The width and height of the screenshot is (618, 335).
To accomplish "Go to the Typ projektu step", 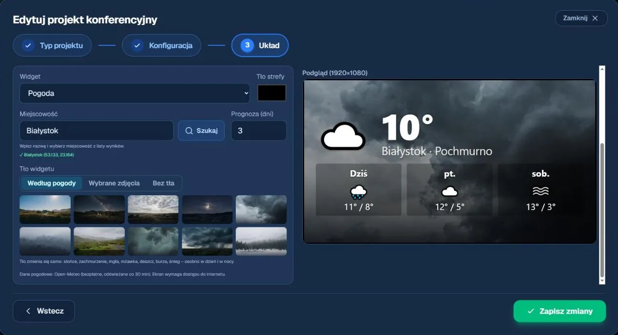I will (52, 46).
